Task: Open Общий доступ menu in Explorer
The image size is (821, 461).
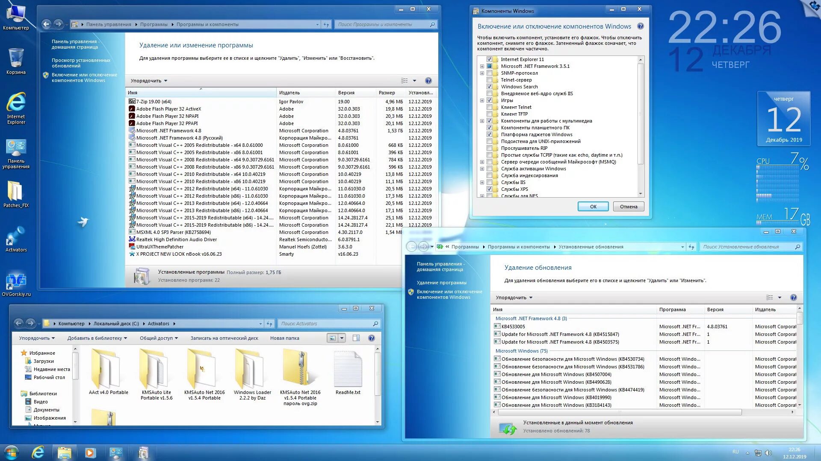Action: click(158, 338)
